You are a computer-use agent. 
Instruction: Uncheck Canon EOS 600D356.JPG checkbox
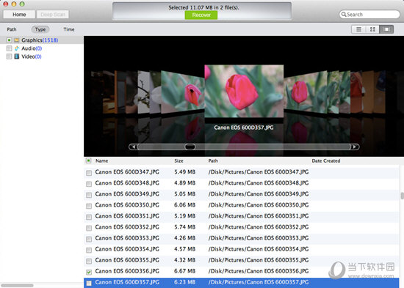89,272
